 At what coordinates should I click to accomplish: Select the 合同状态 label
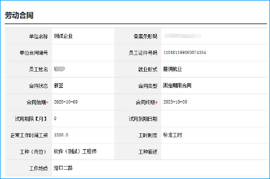click(38, 86)
